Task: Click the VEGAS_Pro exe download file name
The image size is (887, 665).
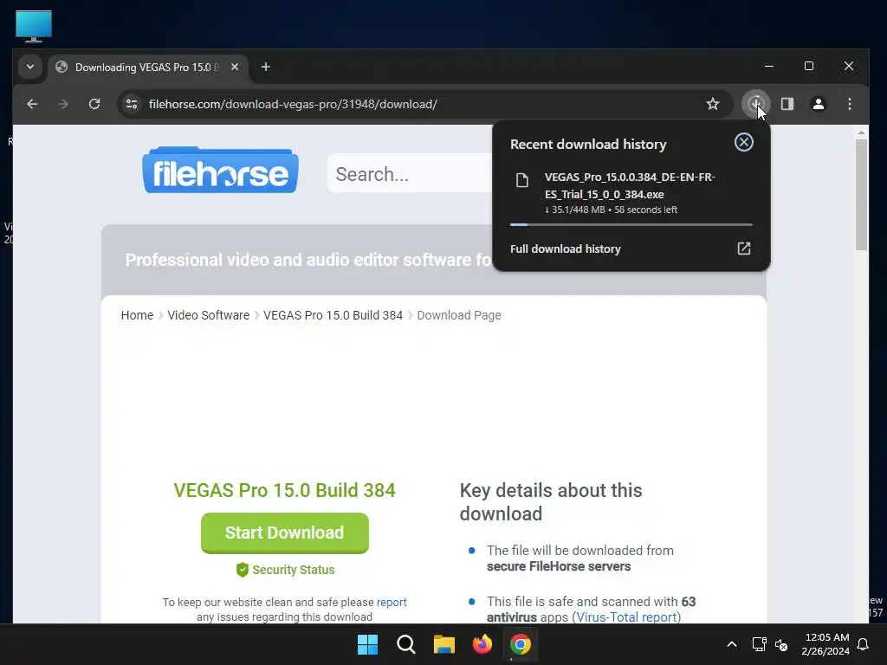Action: click(630, 185)
